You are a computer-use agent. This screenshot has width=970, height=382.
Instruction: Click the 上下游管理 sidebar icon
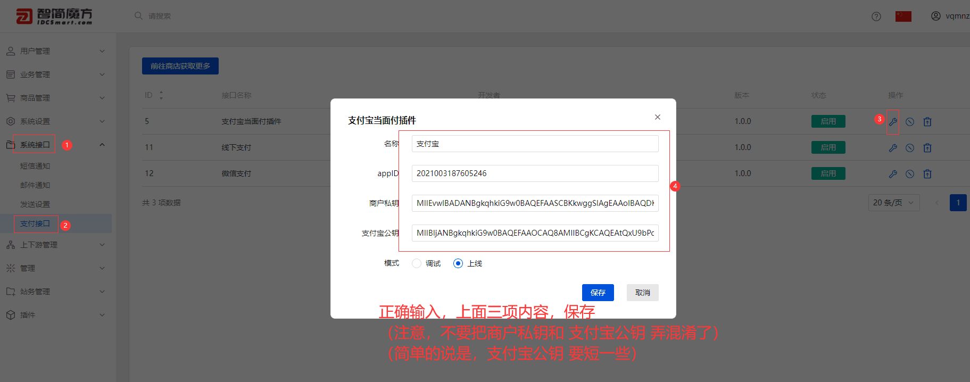point(11,245)
